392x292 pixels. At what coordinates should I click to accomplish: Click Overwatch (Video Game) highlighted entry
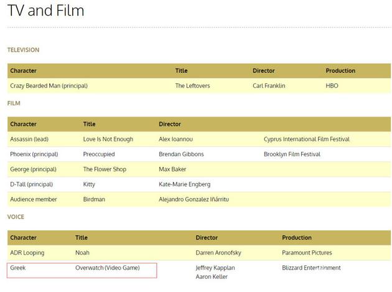tap(108, 268)
